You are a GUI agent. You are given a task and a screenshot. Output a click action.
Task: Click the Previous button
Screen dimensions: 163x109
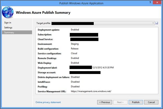click(105, 102)
